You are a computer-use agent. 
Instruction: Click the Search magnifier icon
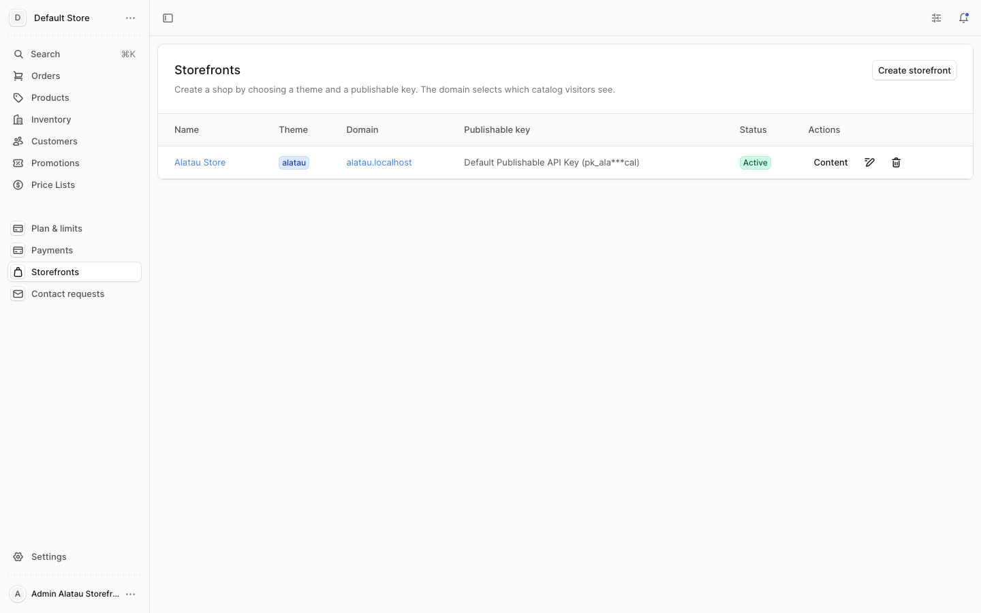point(18,54)
